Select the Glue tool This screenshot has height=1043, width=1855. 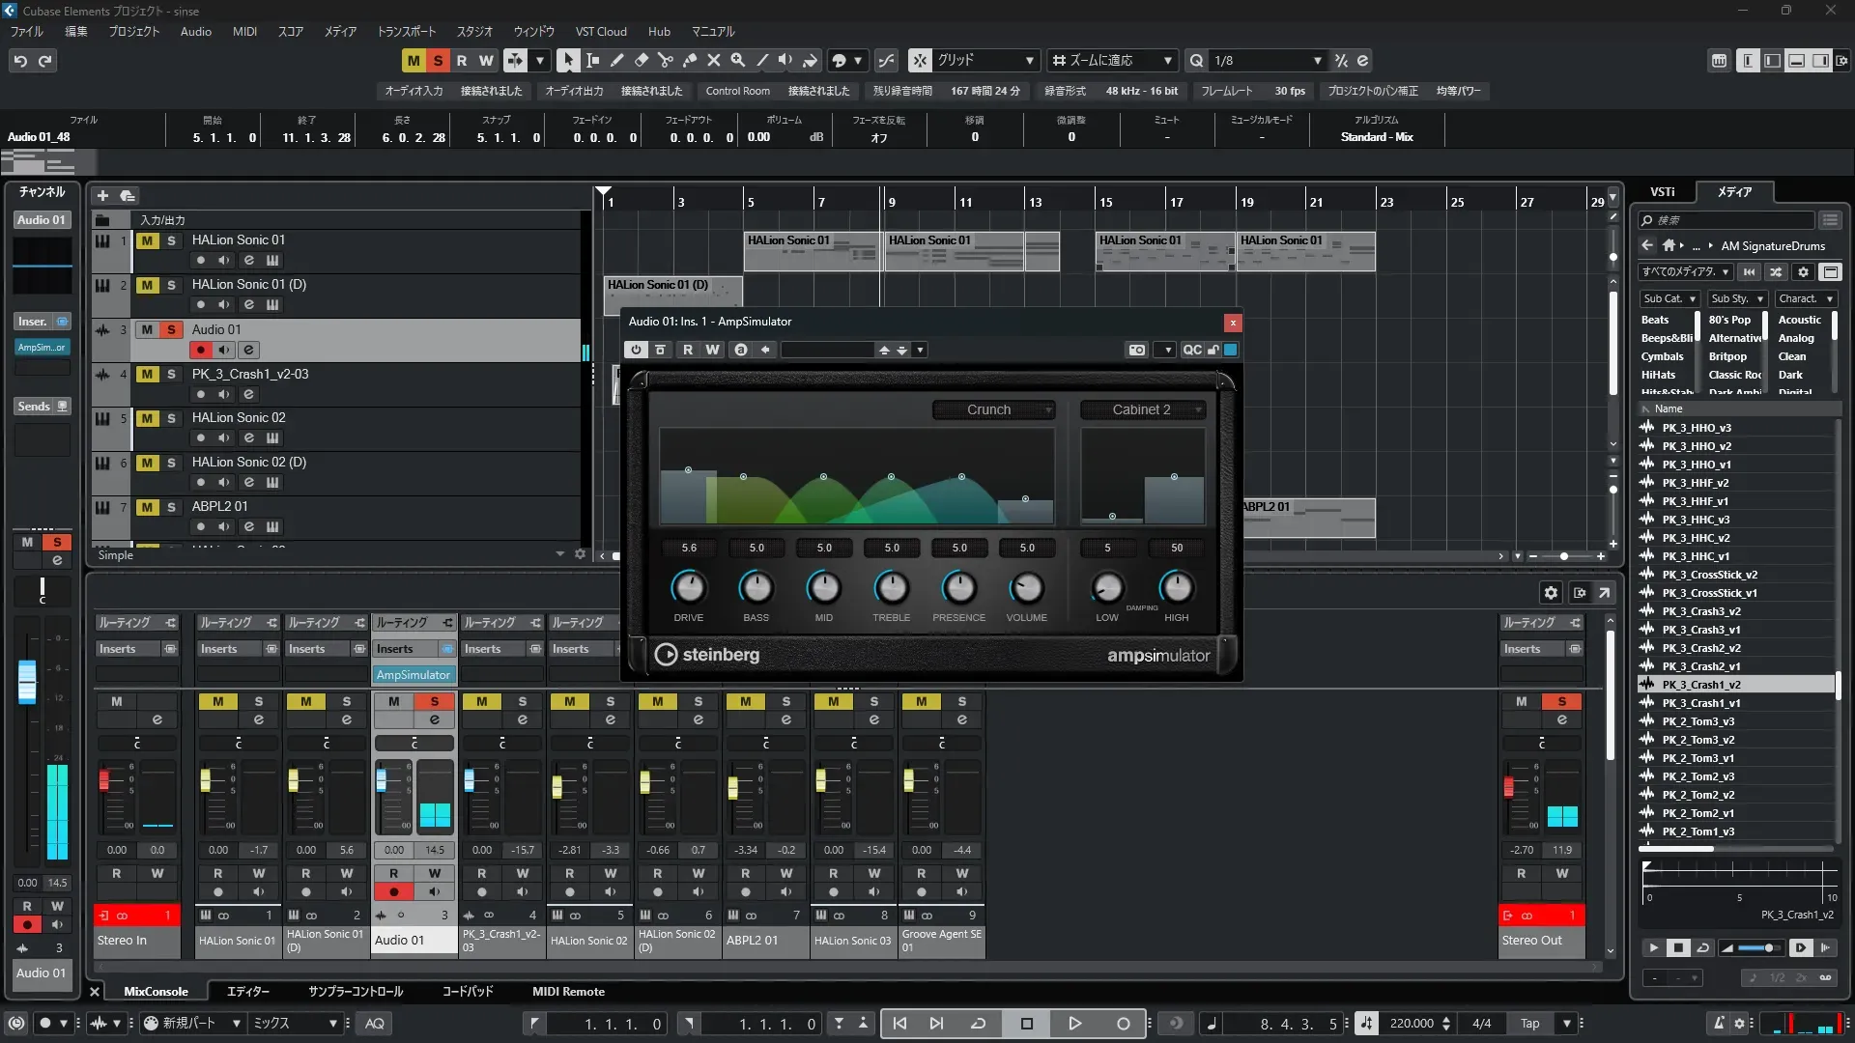click(690, 60)
